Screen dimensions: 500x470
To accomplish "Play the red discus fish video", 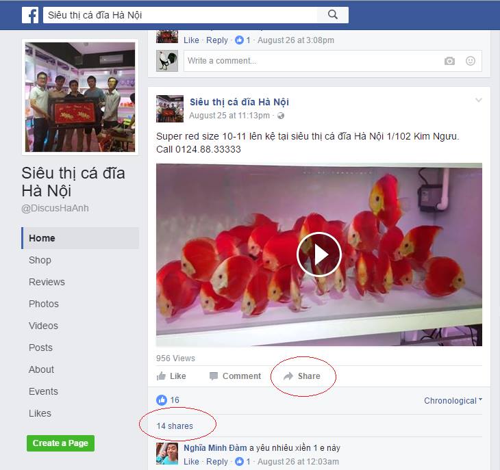I will [319, 254].
